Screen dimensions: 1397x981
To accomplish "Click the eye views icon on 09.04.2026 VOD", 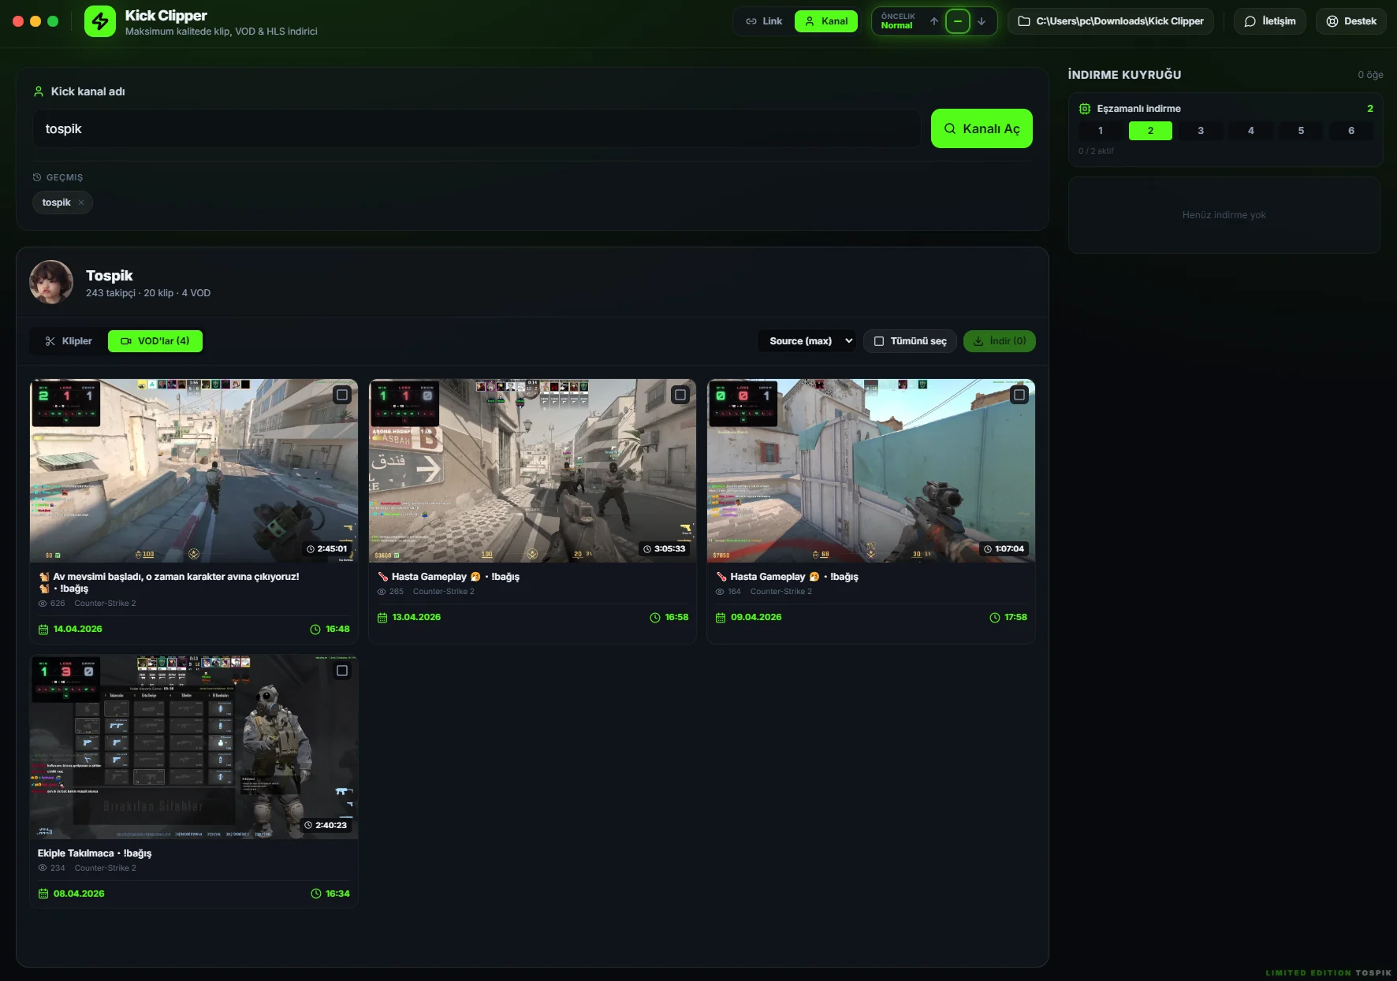I will pos(721,592).
